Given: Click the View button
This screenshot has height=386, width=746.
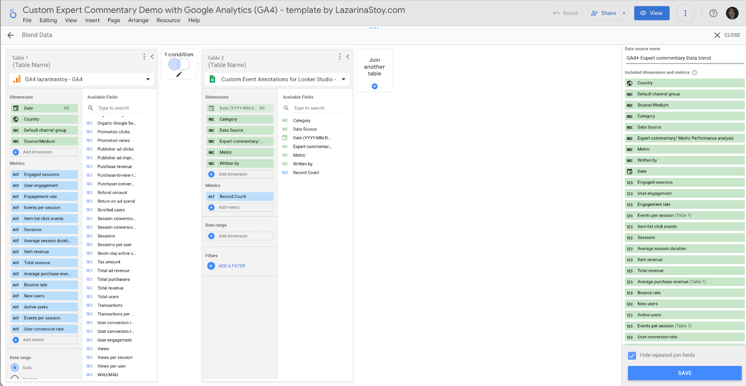Looking at the screenshot, I should coord(651,13).
